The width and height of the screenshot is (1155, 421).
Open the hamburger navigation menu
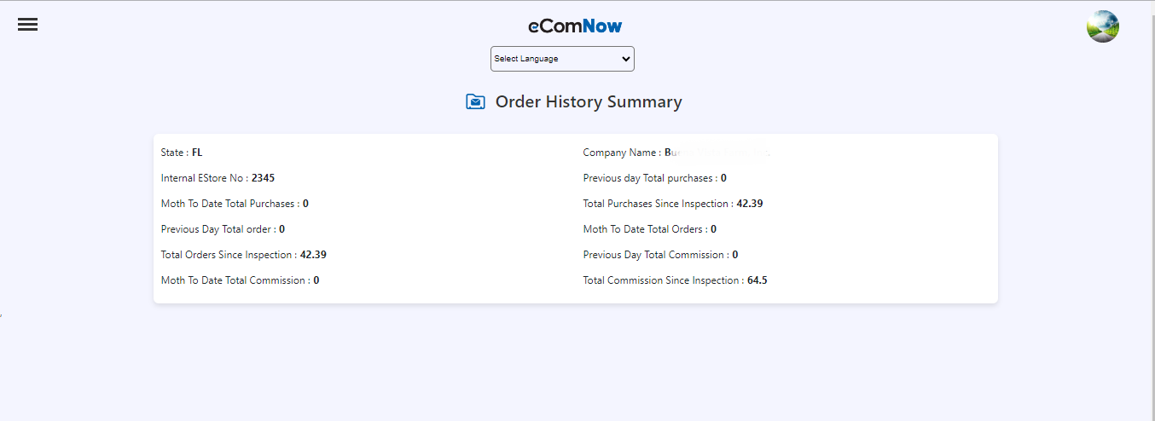pos(27,25)
